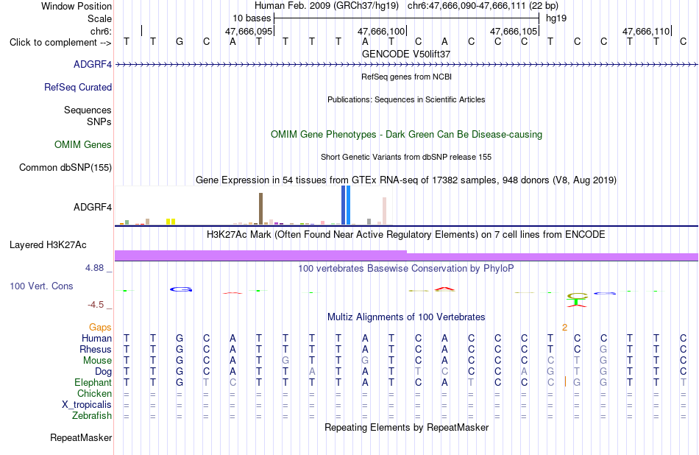Click the Elephant species row label
This screenshot has width=699, height=455.
93,383
